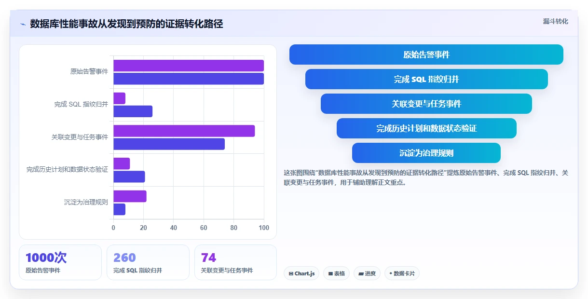Screen dimensions: 588x299
Task: Click the 表格 tag chip
Action: (336, 273)
